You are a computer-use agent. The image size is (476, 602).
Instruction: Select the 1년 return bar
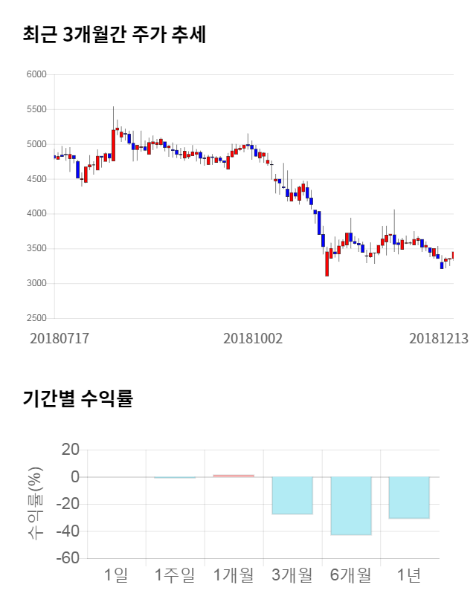[409, 497]
